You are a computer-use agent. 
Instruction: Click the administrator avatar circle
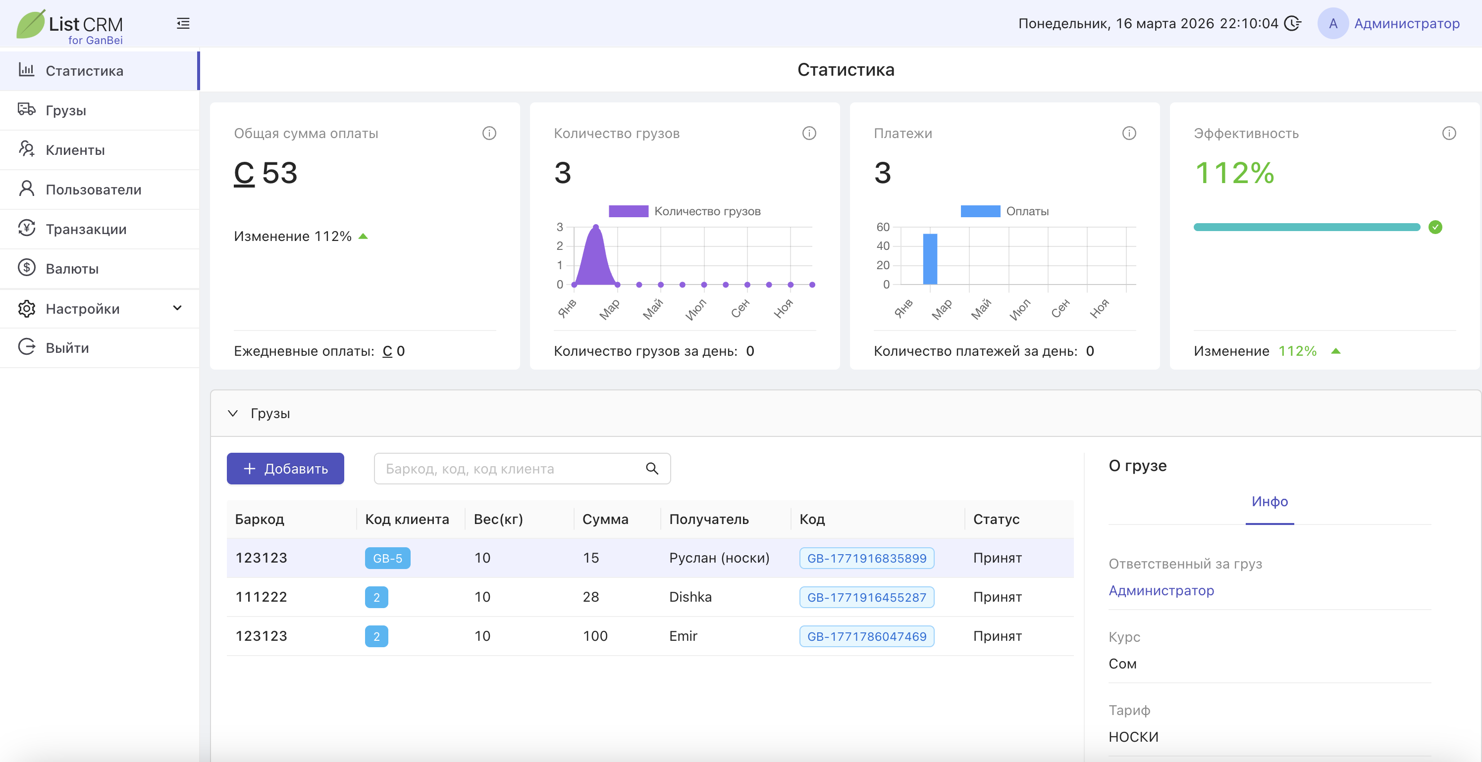coord(1332,24)
